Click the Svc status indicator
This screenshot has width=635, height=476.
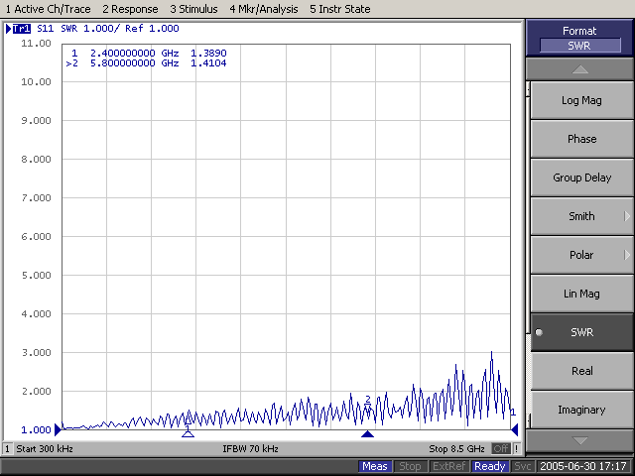click(x=522, y=466)
